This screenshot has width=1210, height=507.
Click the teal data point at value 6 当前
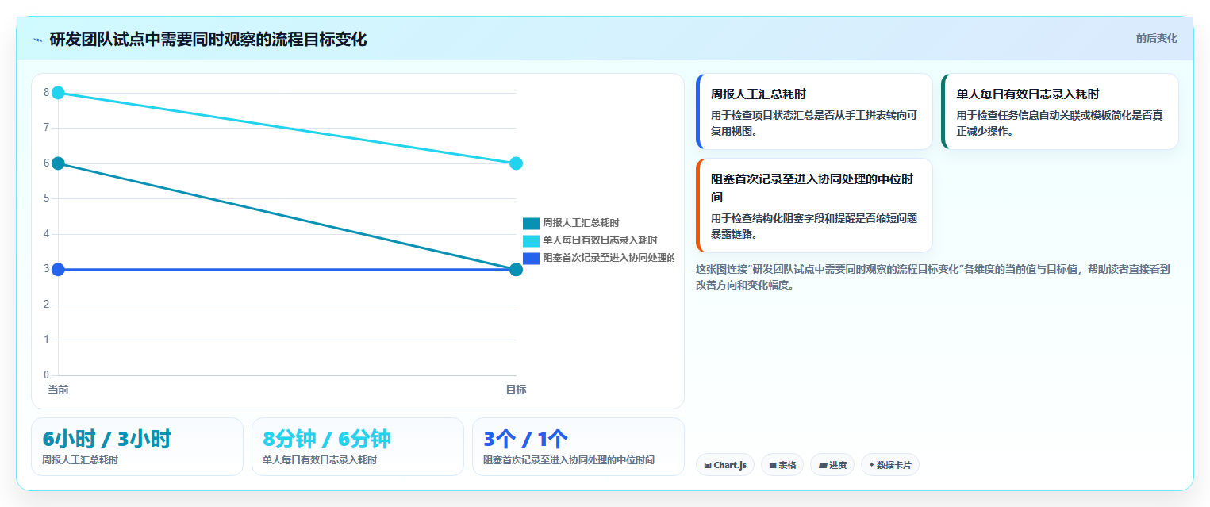pyautogui.click(x=58, y=163)
